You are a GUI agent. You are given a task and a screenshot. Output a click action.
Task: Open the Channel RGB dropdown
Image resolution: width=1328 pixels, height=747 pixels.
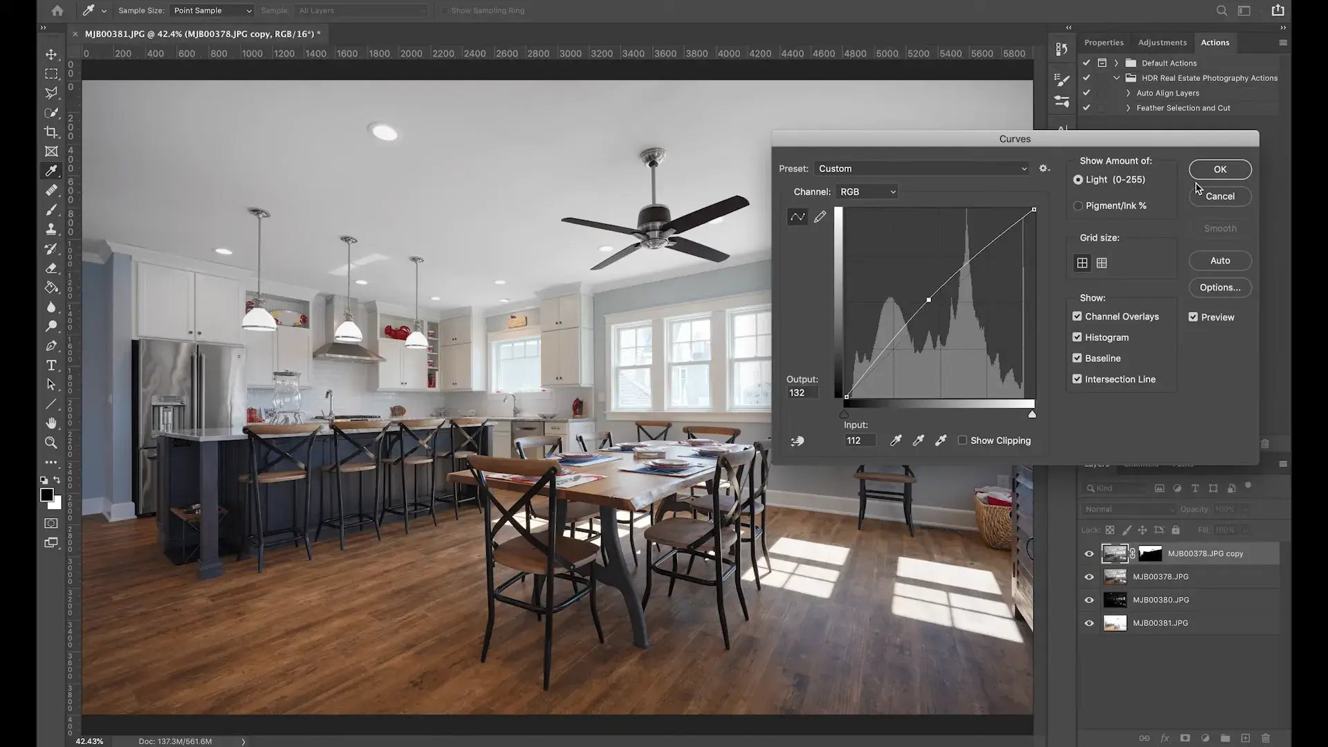click(x=867, y=192)
